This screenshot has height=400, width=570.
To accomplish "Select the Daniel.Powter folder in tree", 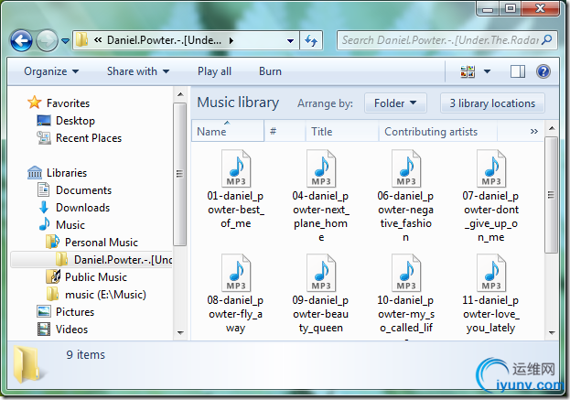I will [91, 260].
